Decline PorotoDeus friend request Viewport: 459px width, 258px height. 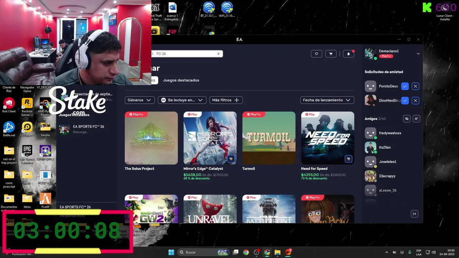tap(415, 86)
